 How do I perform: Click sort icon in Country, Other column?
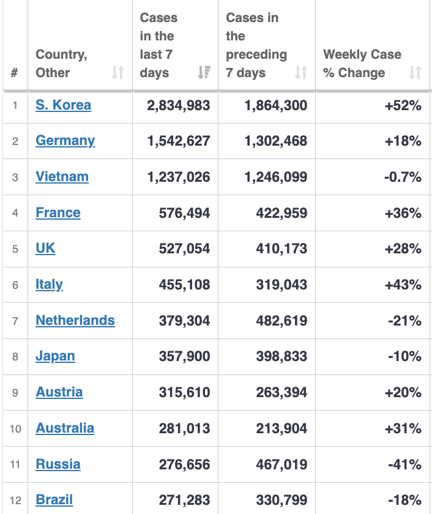point(117,73)
